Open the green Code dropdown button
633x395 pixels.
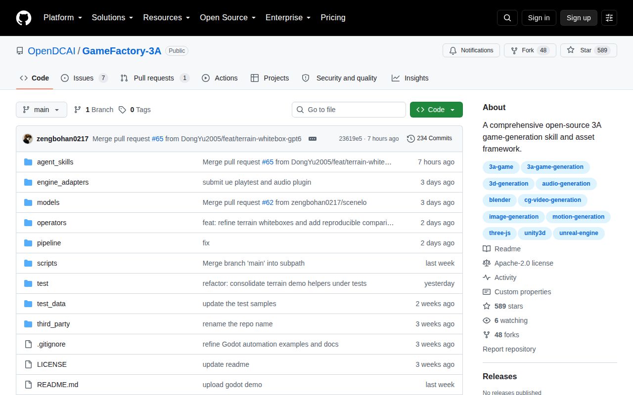[436, 110]
